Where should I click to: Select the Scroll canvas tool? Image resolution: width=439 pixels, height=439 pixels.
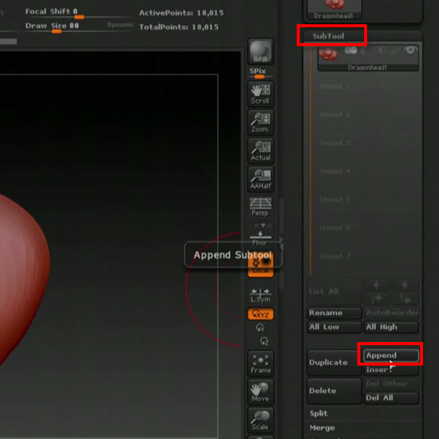pos(260,94)
